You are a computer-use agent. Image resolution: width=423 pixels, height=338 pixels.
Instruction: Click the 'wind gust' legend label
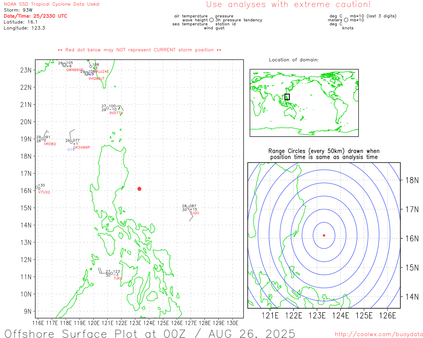(x=214, y=28)
